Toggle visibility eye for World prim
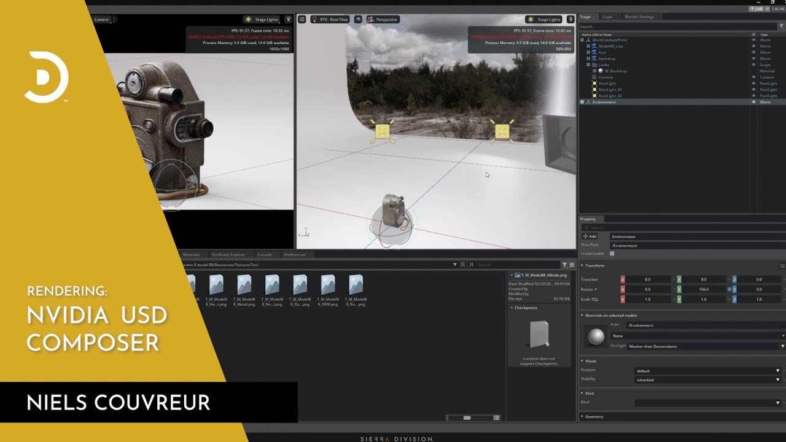This screenshot has width=786, height=442. 754,40
